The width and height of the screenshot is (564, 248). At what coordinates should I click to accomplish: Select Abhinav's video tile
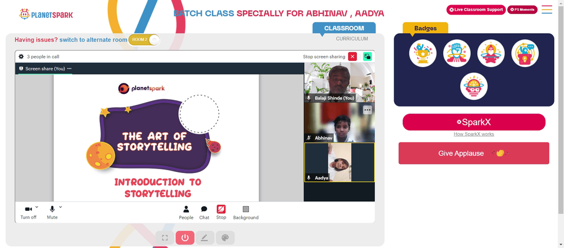click(339, 122)
